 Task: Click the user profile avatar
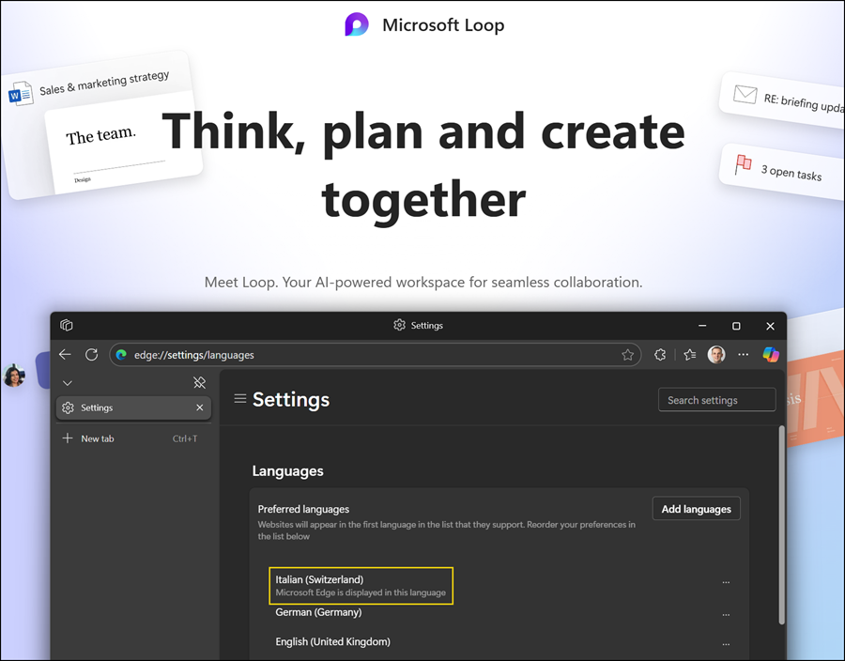716,355
